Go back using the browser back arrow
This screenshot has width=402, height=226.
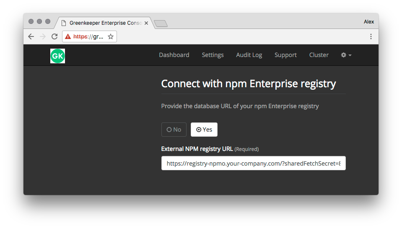point(31,36)
